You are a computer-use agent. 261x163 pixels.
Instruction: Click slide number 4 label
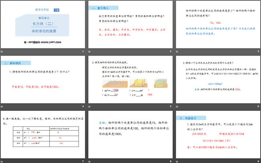click(x=83, y=106)
